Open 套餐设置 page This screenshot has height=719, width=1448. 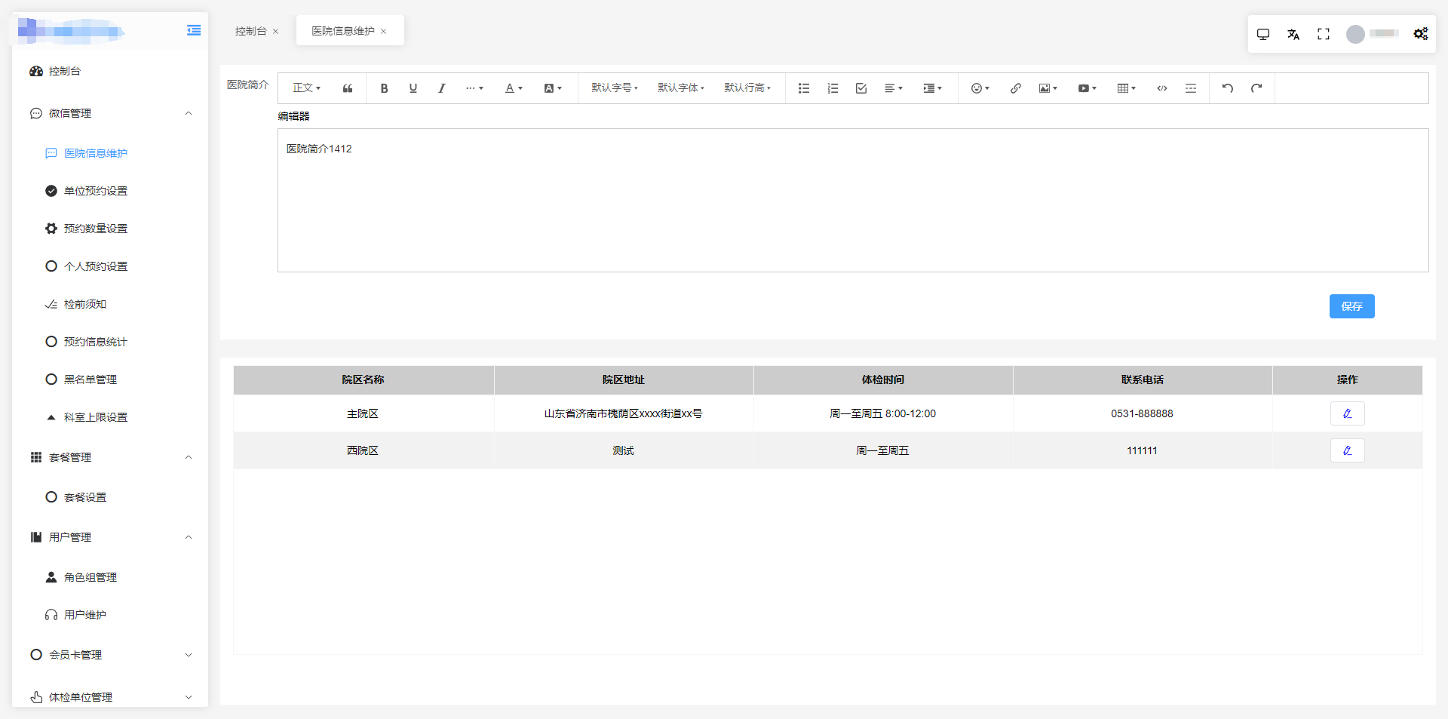[110, 497]
